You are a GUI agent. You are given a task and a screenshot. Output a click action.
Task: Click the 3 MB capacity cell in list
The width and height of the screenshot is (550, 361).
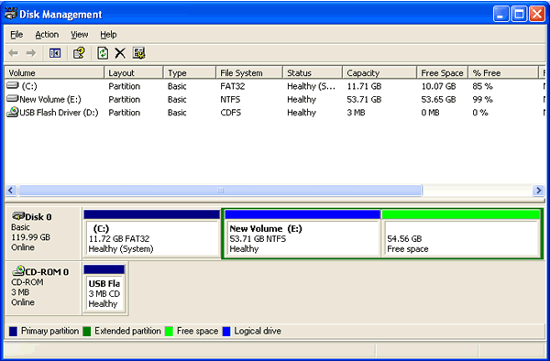(x=356, y=113)
